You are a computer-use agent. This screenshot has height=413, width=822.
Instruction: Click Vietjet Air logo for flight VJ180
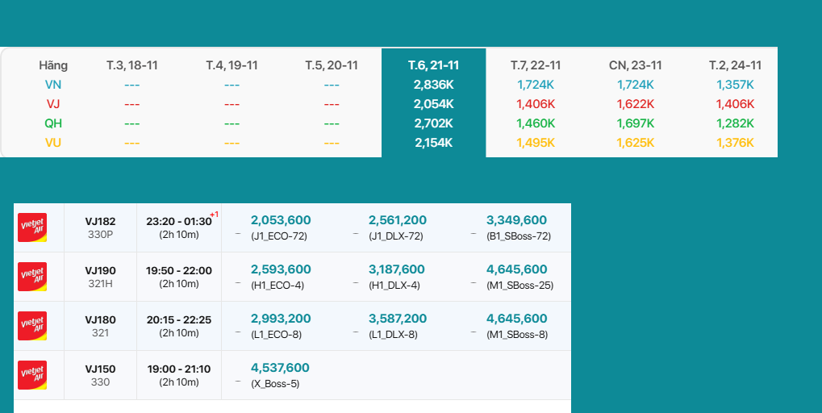[32, 326]
